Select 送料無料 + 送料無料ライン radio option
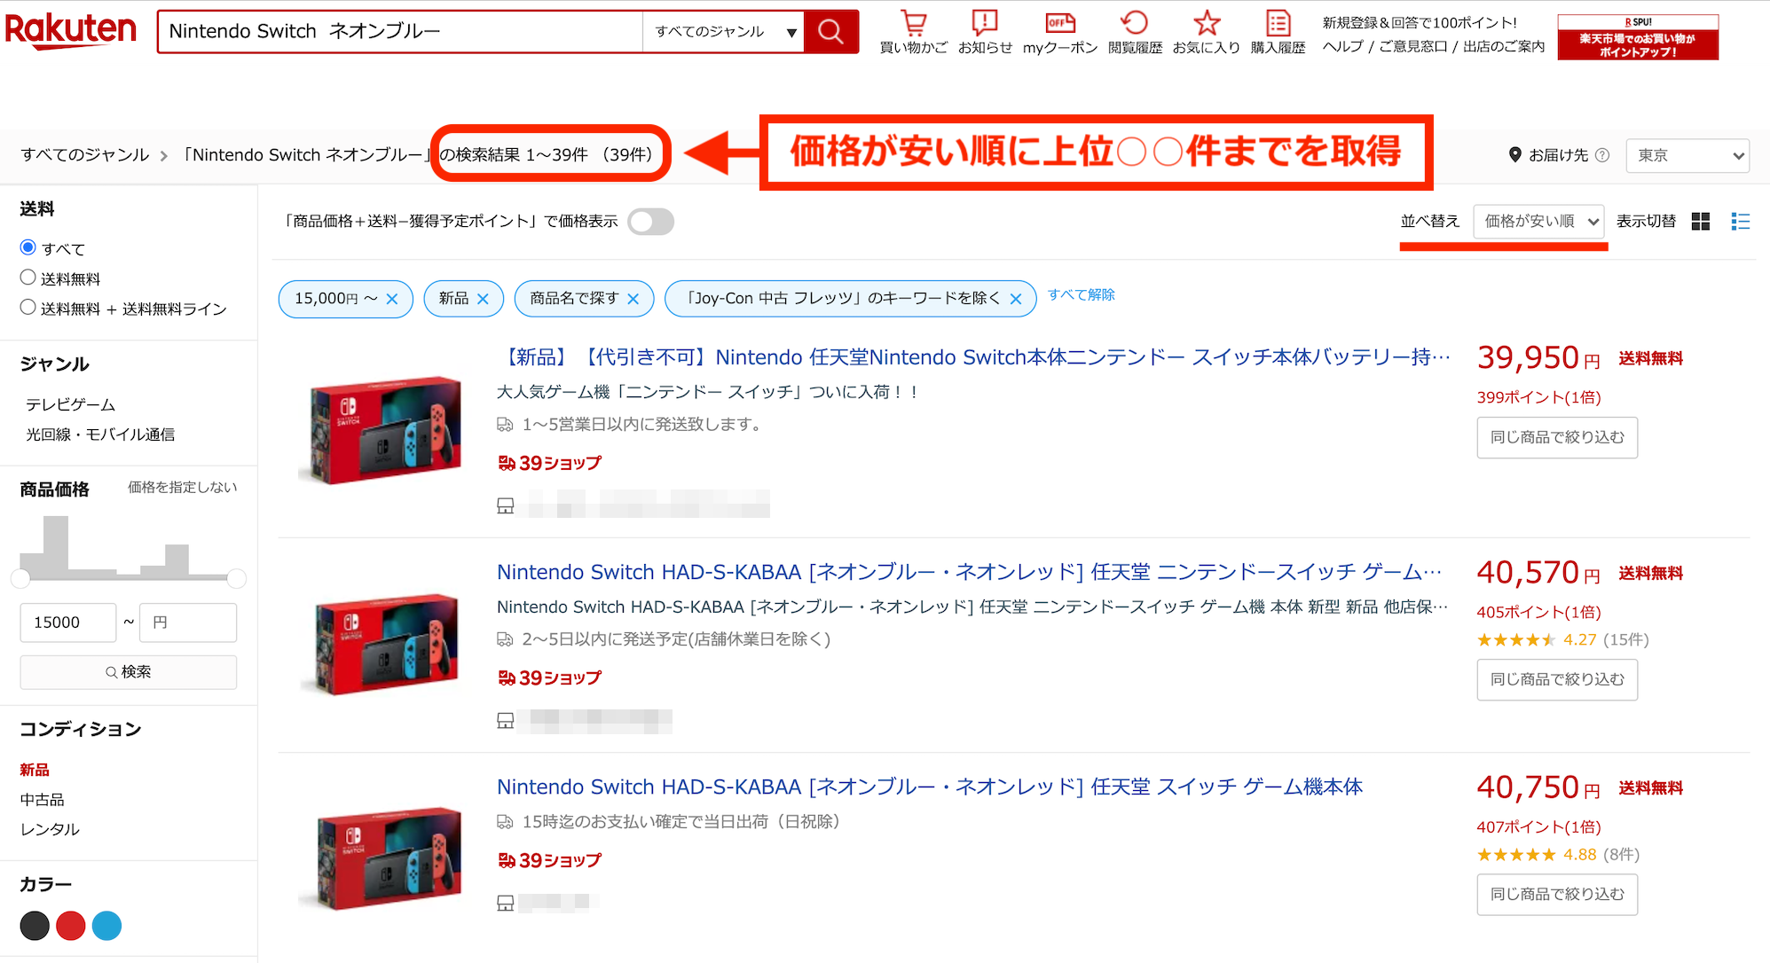1770x963 pixels. [x=28, y=308]
